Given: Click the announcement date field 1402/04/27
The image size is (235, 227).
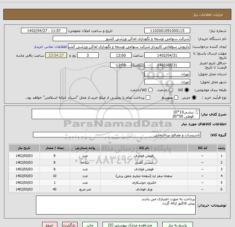Looking at the screenshot, I should pyautogui.click(x=44, y=30).
